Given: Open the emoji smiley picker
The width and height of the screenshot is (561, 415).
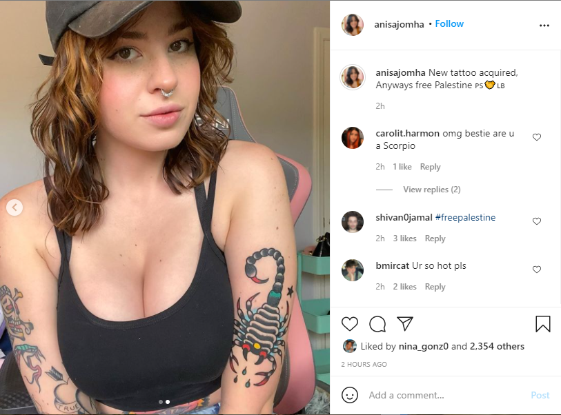Looking at the screenshot, I should pos(350,395).
